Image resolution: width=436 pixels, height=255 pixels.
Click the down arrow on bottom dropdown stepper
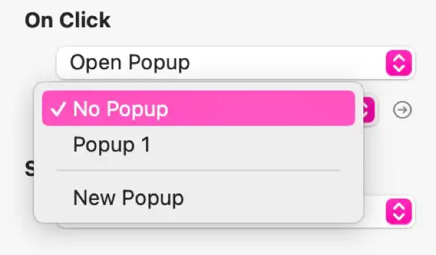tap(399, 216)
